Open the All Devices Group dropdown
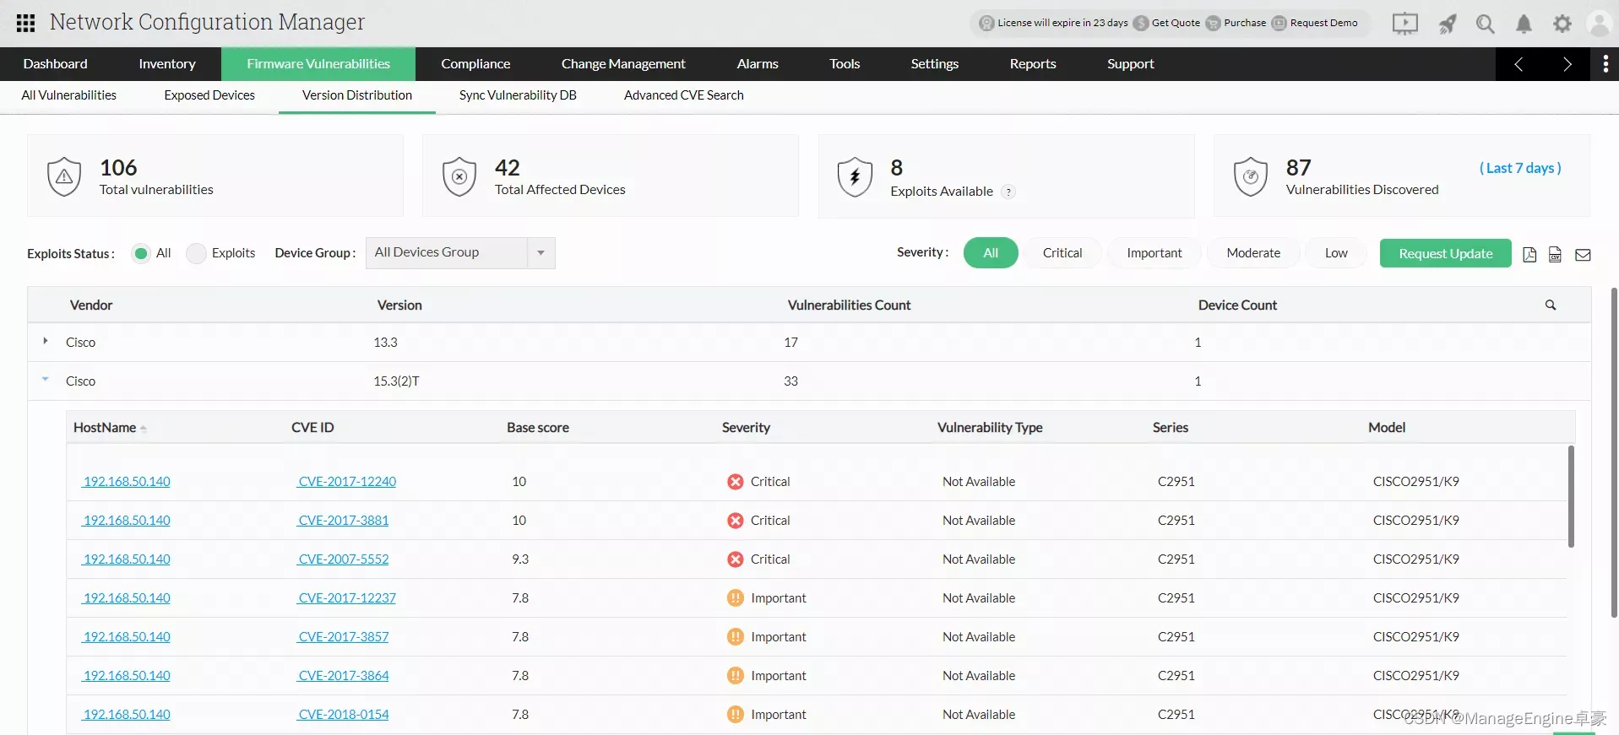The height and width of the screenshot is (735, 1619). pos(460,253)
